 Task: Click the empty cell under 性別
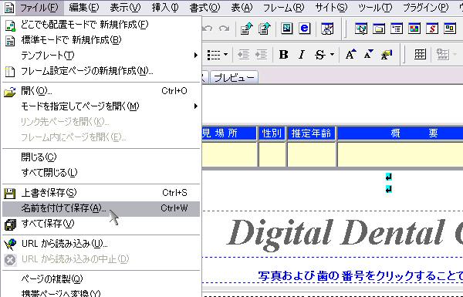(272, 154)
